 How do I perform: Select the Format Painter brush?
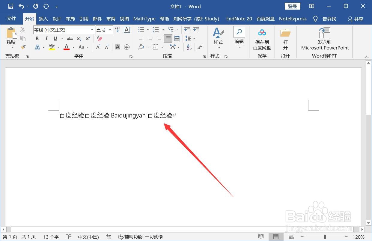click(x=23, y=47)
